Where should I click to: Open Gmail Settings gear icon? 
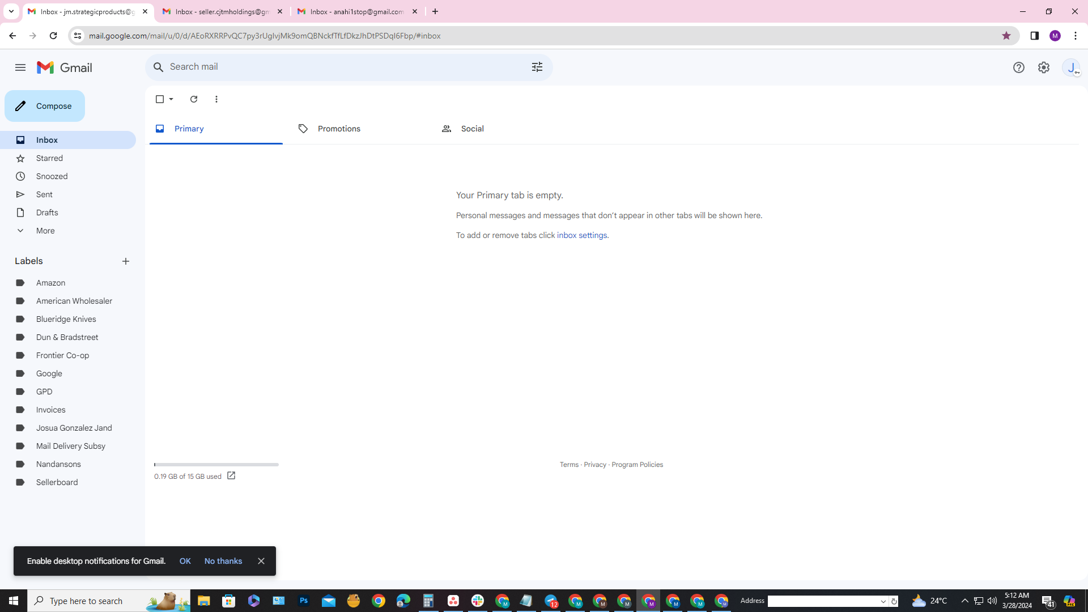1044,67
